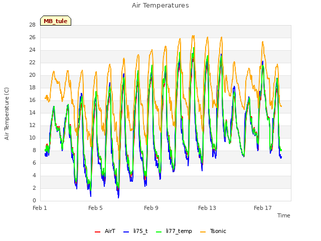Click the 28 y-axis tick label
Screen dimensions: 321x241
click(32, 25)
